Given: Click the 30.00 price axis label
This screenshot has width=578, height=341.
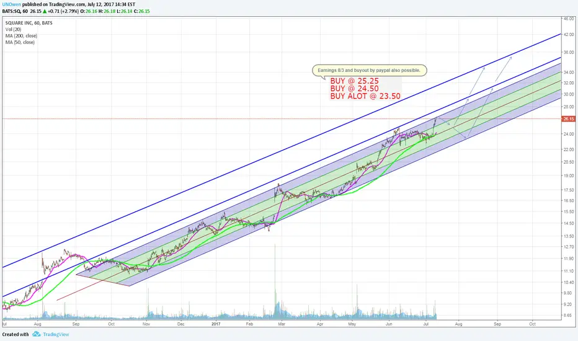Looking at the screenshot, I should 569,94.
